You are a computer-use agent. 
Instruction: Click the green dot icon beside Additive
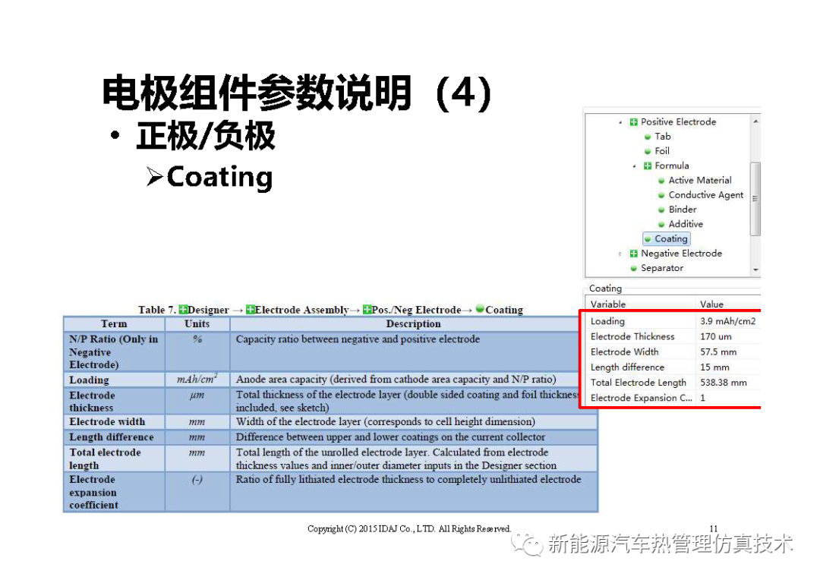tap(661, 225)
